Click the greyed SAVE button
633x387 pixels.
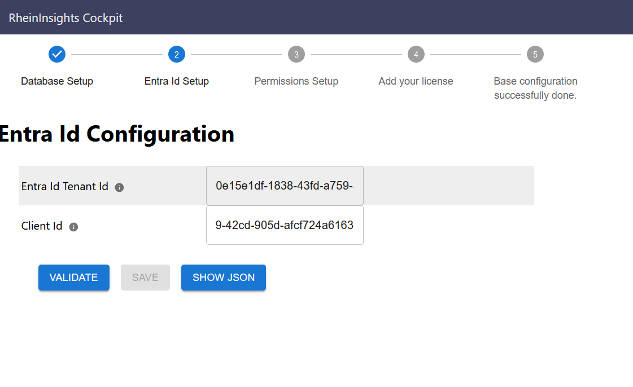145,278
